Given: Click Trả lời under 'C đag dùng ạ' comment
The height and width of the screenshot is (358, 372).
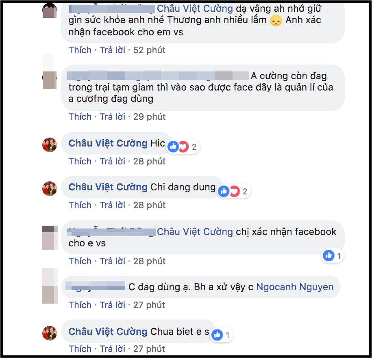Looking at the screenshot, I should (112, 305).
